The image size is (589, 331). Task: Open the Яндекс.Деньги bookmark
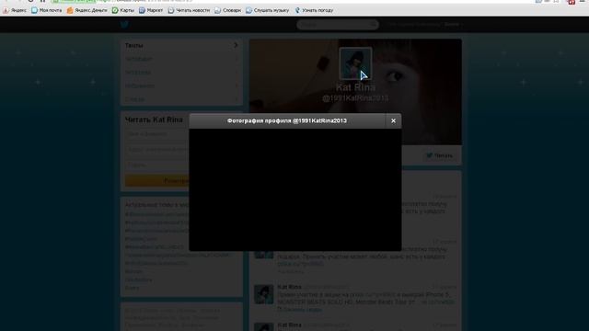pos(87,10)
